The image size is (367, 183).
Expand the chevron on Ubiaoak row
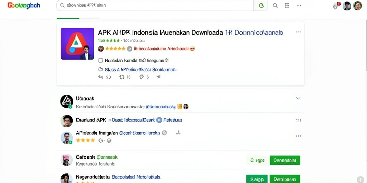(298, 98)
